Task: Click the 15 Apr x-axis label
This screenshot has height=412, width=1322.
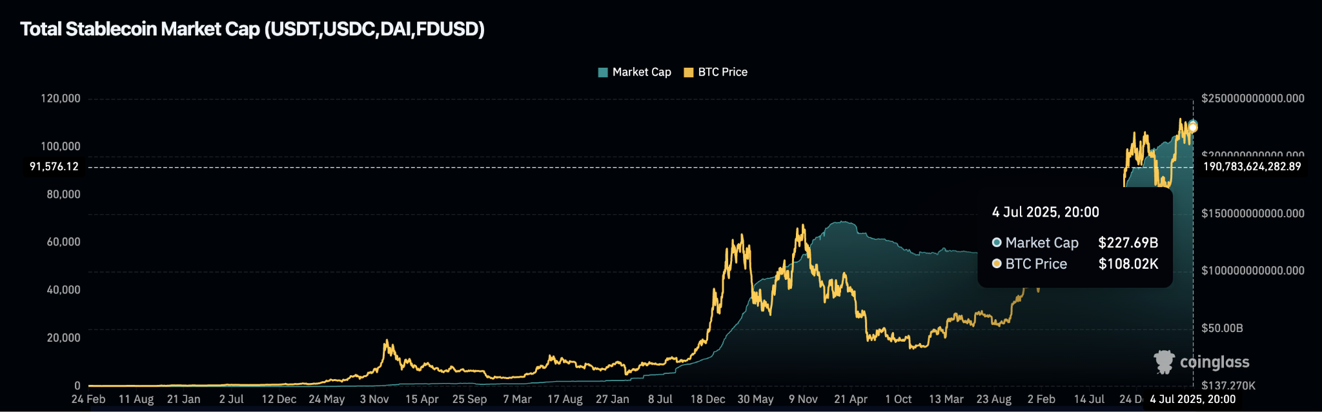Action: pos(422,399)
